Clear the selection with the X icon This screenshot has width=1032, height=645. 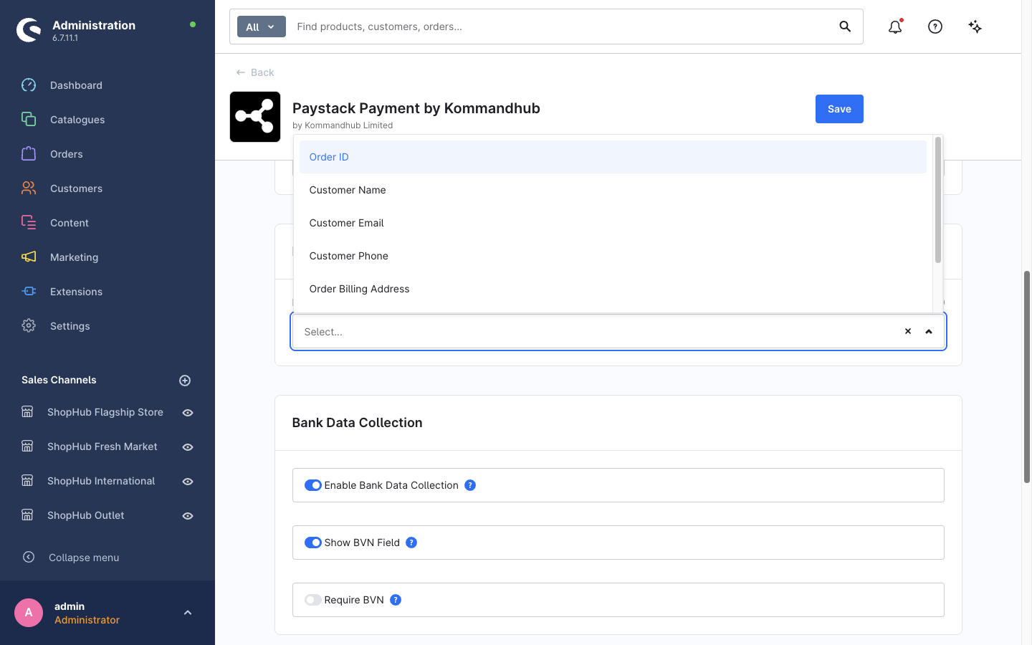908,331
